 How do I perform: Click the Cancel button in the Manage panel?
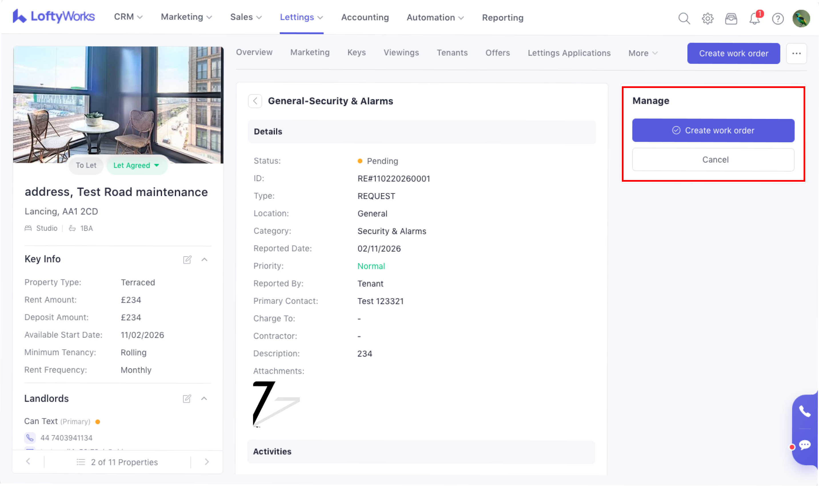pos(713,159)
